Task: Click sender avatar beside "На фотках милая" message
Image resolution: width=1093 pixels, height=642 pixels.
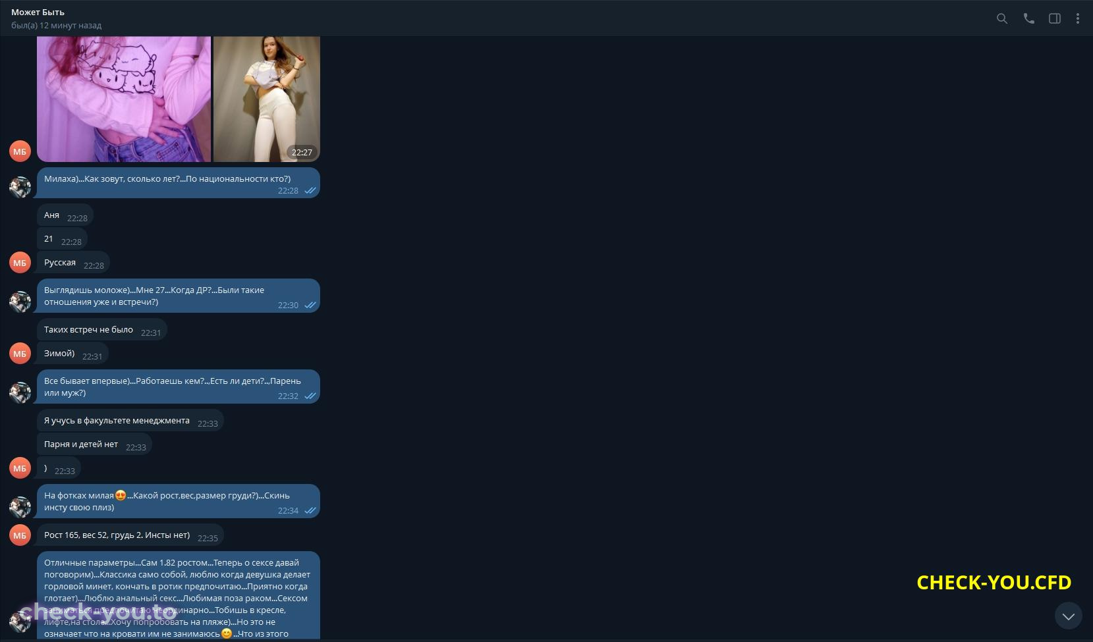Action: [20, 507]
